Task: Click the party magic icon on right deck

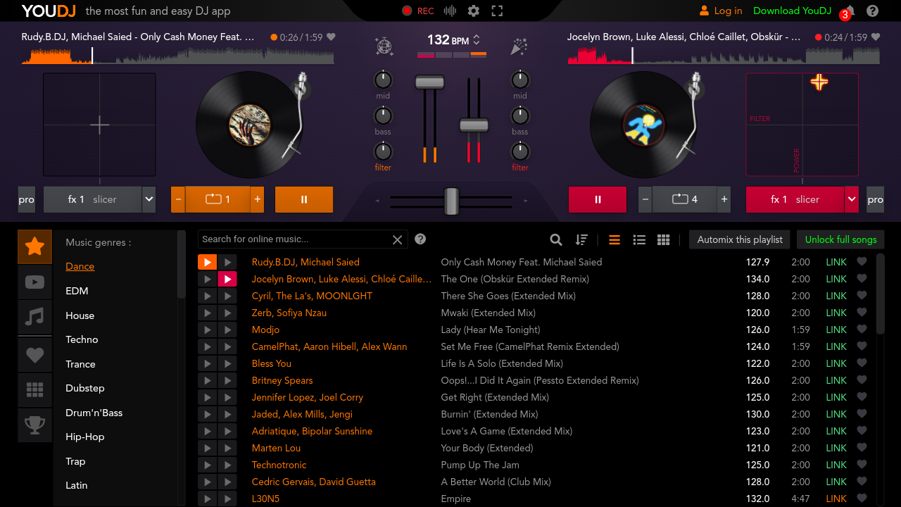Action: click(519, 46)
